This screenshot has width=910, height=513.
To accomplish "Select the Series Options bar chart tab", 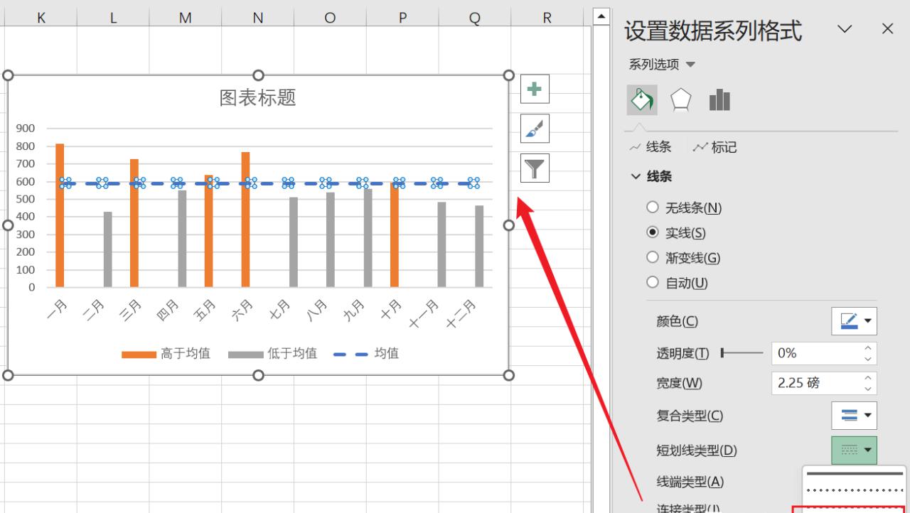I will pos(719,100).
